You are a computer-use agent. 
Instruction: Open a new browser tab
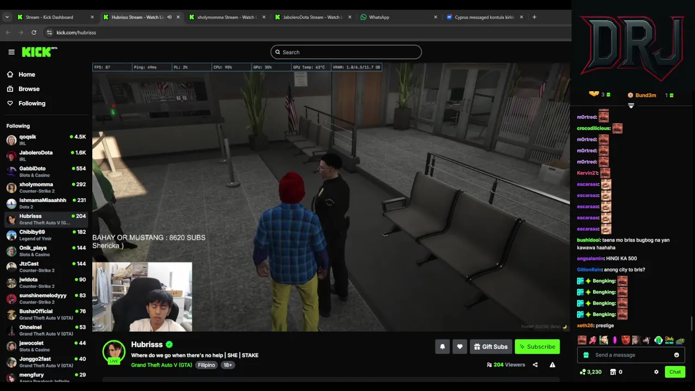click(x=534, y=17)
